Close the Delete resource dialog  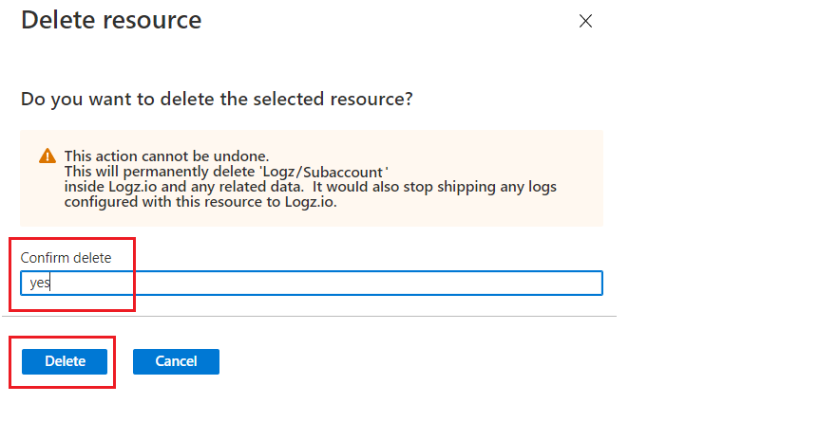pyautogui.click(x=585, y=21)
